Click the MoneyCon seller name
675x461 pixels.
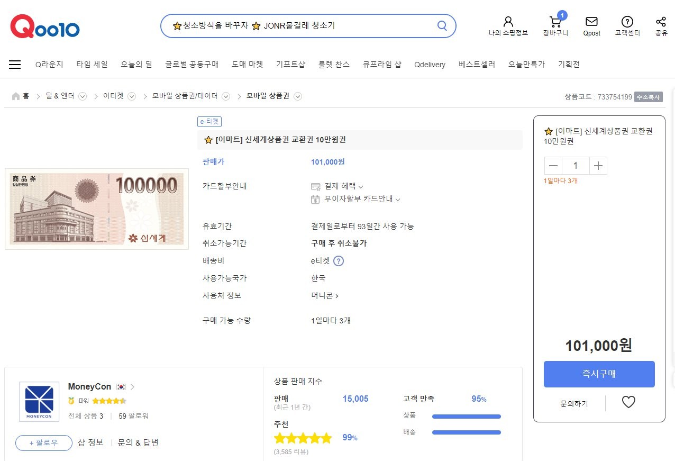tap(89, 387)
